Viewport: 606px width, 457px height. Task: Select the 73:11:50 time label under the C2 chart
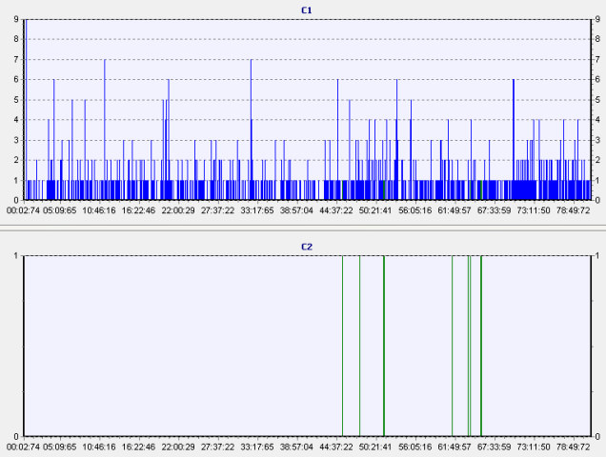pyautogui.click(x=534, y=447)
